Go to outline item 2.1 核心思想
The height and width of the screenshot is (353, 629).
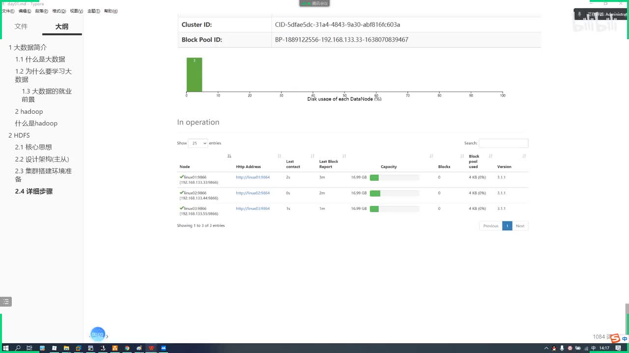pos(33,147)
